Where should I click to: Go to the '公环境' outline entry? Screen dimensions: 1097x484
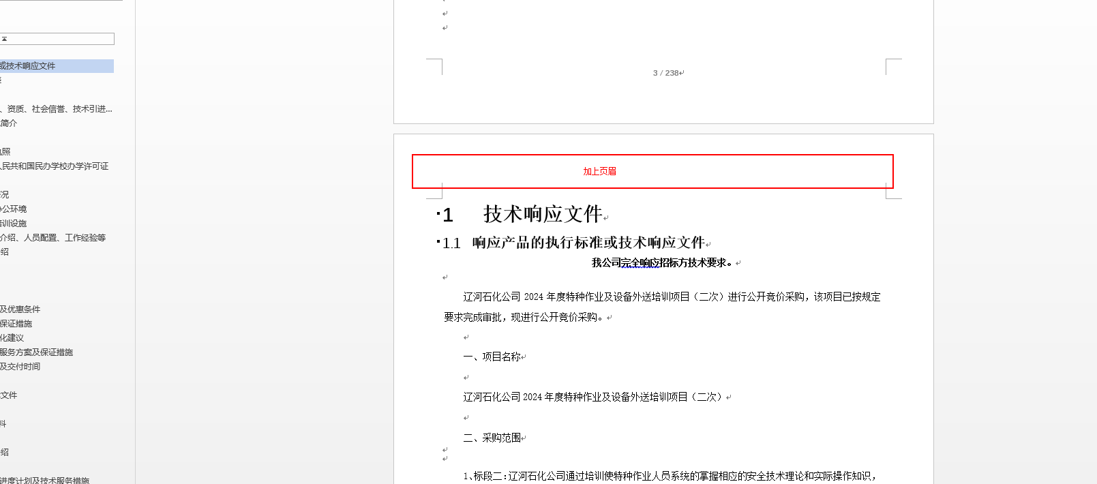(x=14, y=209)
